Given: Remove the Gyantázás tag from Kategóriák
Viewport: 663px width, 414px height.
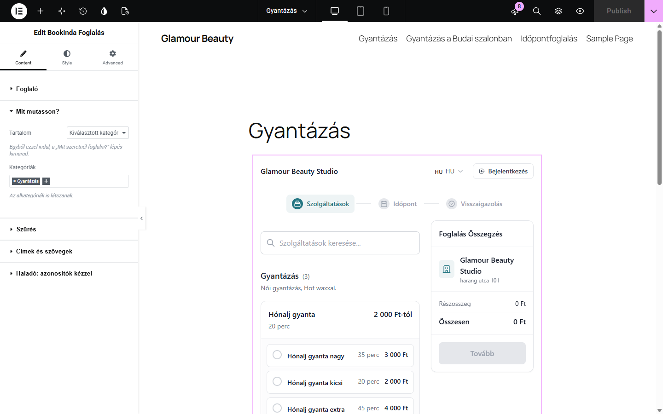Looking at the screenshot, I should (x=14, y=181).
